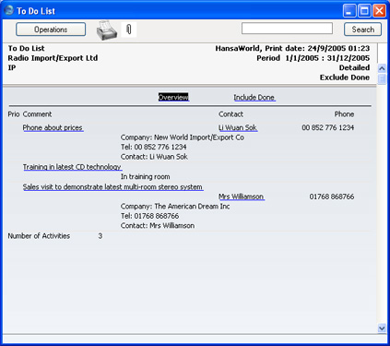Select the activities count value 3
Image resolution: width=390 pixels, height=346 pixels.
pos(100,236)
